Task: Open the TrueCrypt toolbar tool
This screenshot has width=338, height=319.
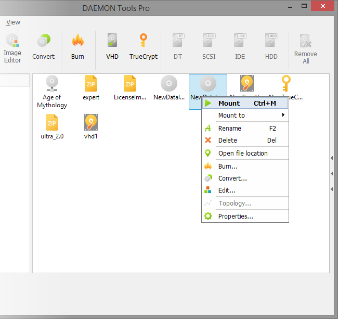Action: (144, 47)
